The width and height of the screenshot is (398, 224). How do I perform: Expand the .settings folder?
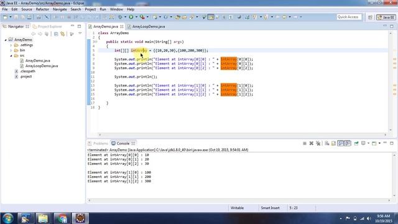[x=11, y=45]
